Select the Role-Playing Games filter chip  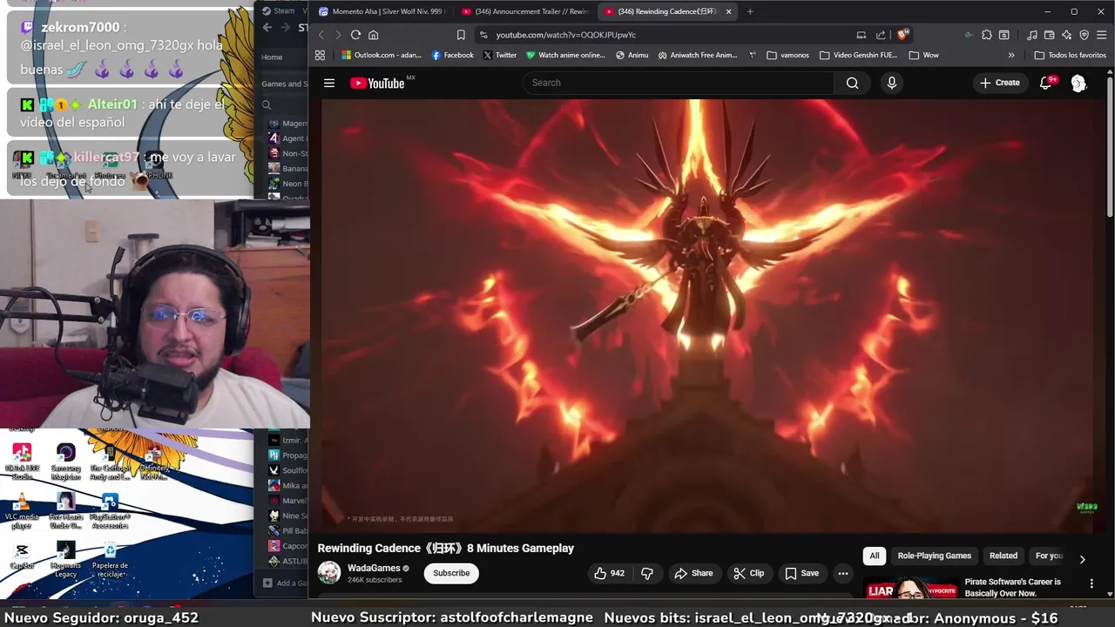[934, 556]
